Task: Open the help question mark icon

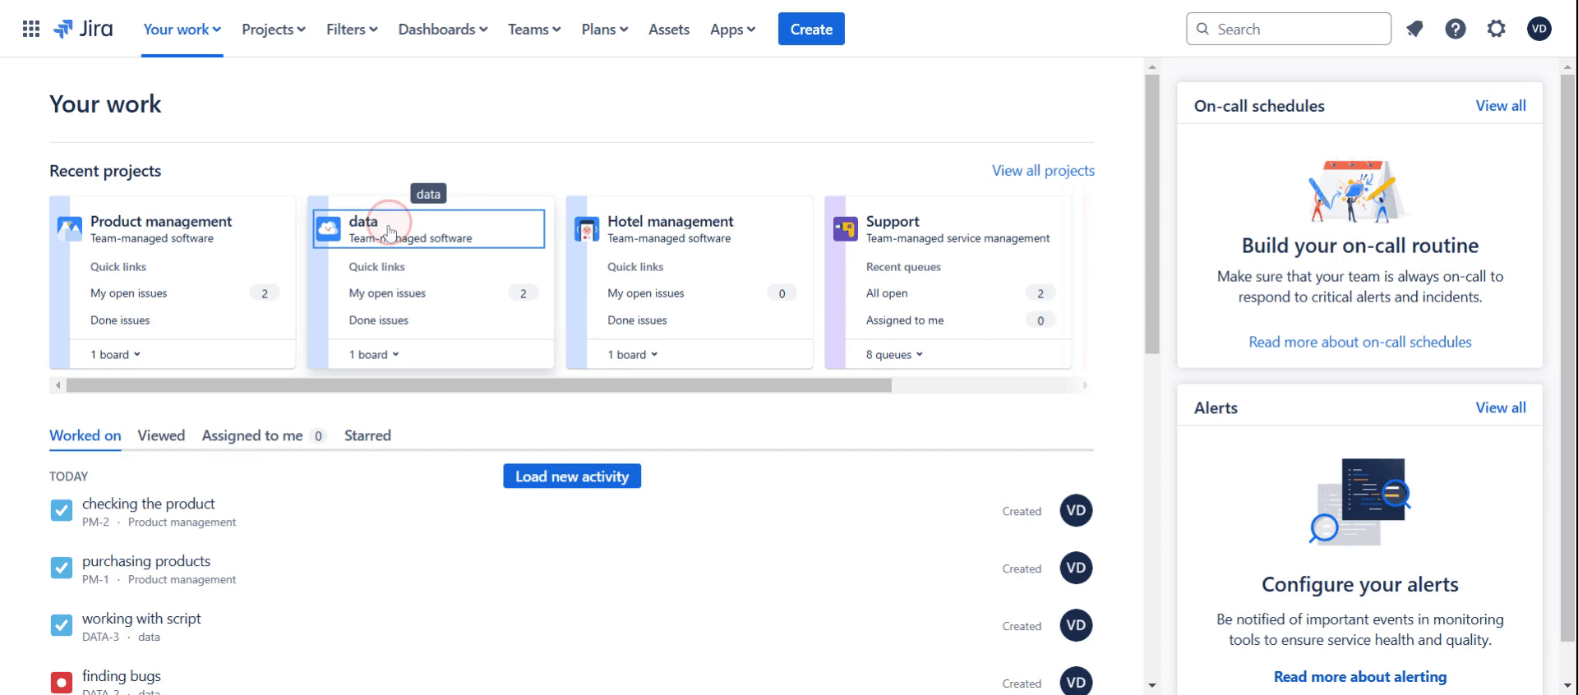Action: 1456,29
